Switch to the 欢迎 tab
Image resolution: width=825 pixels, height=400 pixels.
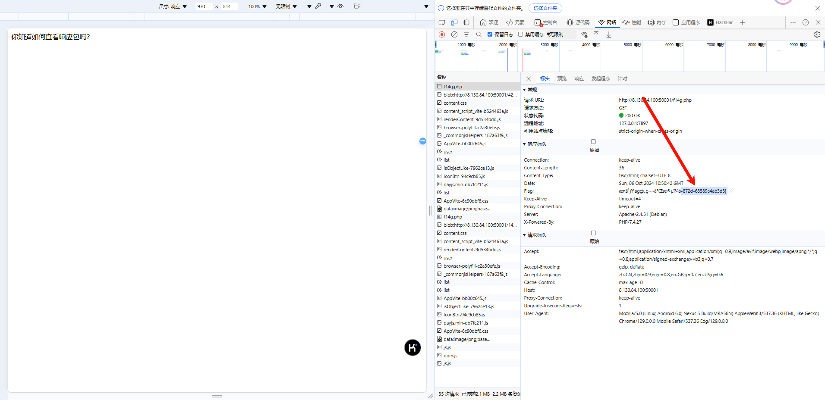point(489,22)
